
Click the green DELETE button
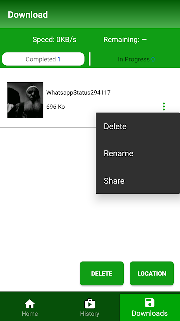pos(102,273)
